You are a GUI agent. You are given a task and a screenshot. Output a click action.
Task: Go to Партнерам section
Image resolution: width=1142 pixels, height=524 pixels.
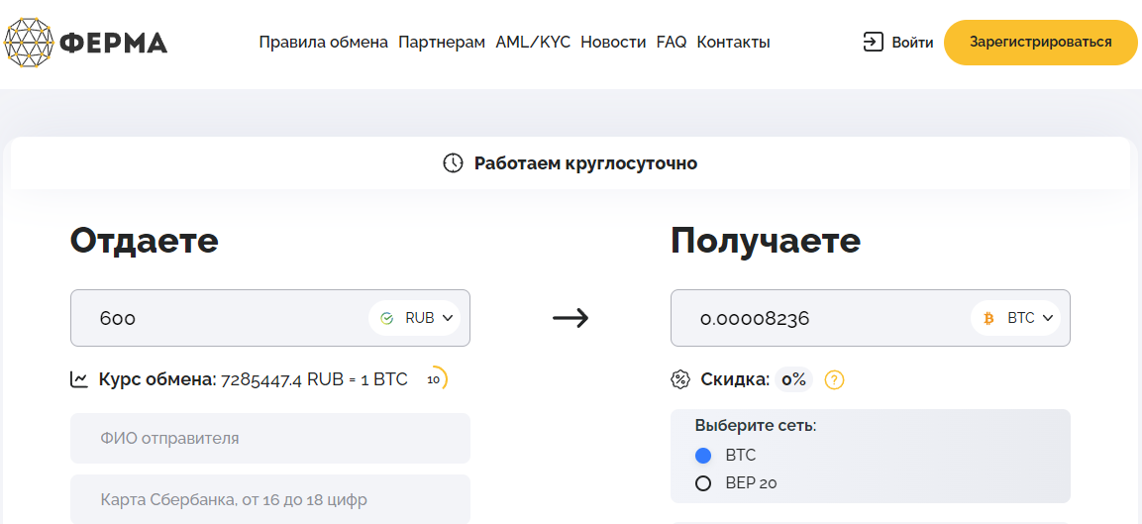click(442, 43)
